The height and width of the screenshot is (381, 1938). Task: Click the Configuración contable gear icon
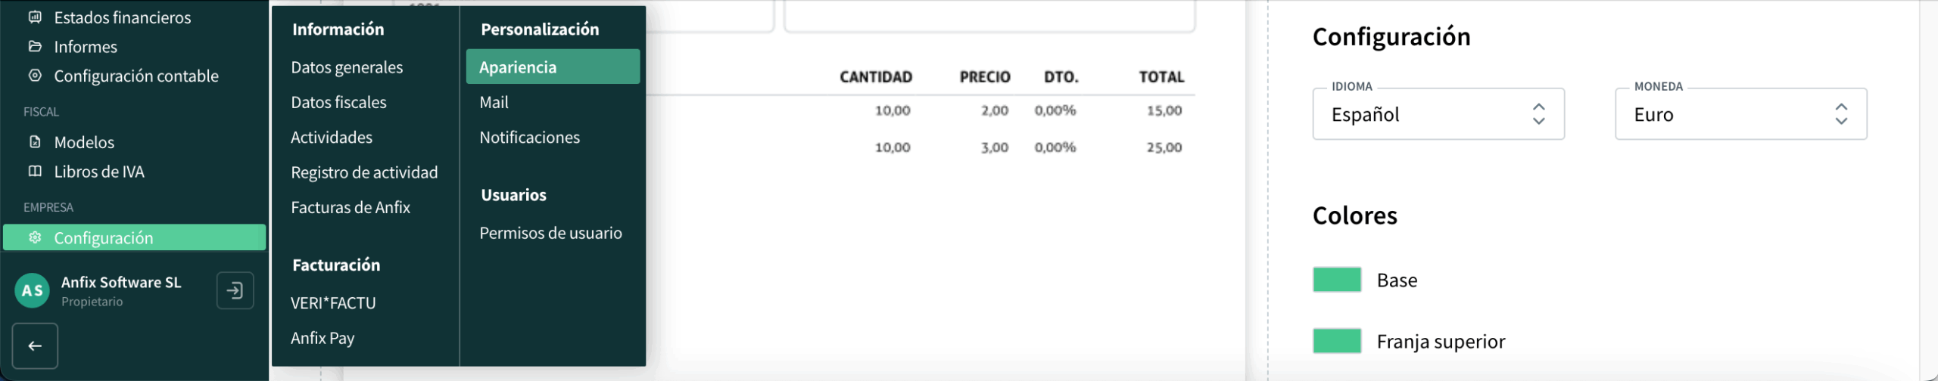(x=35, y=76)
